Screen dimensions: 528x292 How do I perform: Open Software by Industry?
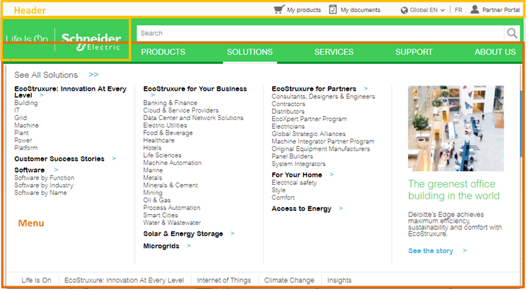[x=44, y=185]
